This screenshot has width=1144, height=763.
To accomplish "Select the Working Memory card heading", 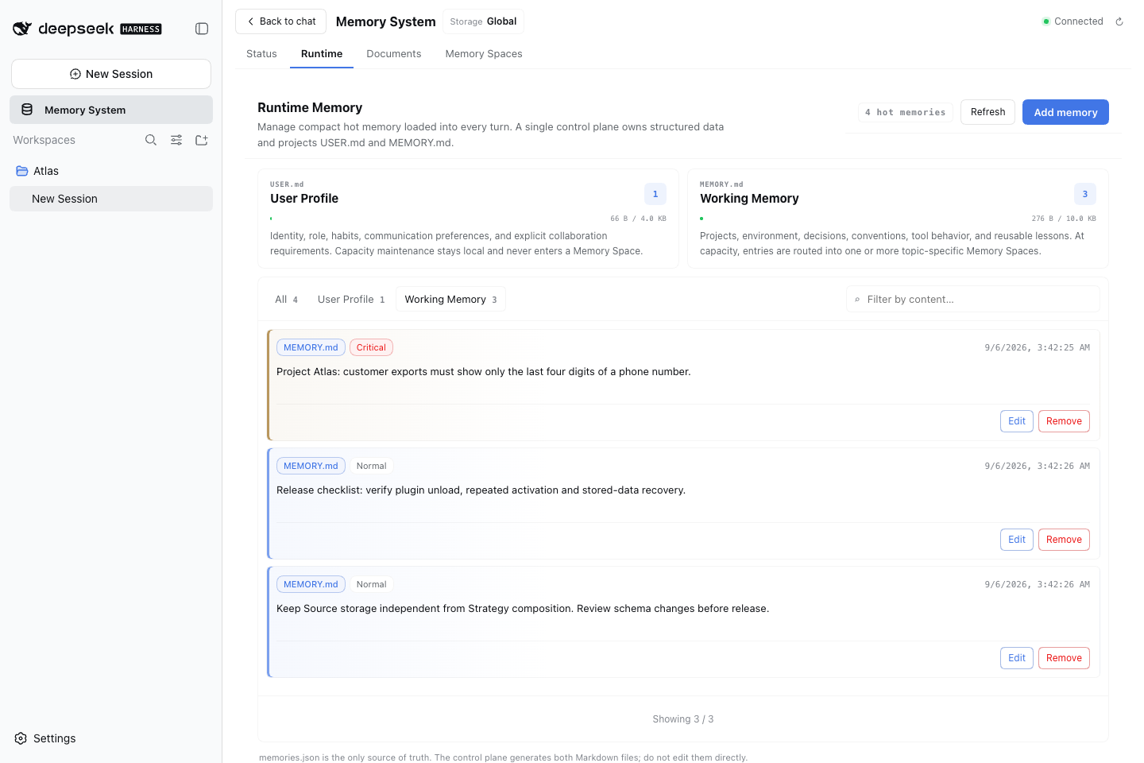I will [749, 199].
